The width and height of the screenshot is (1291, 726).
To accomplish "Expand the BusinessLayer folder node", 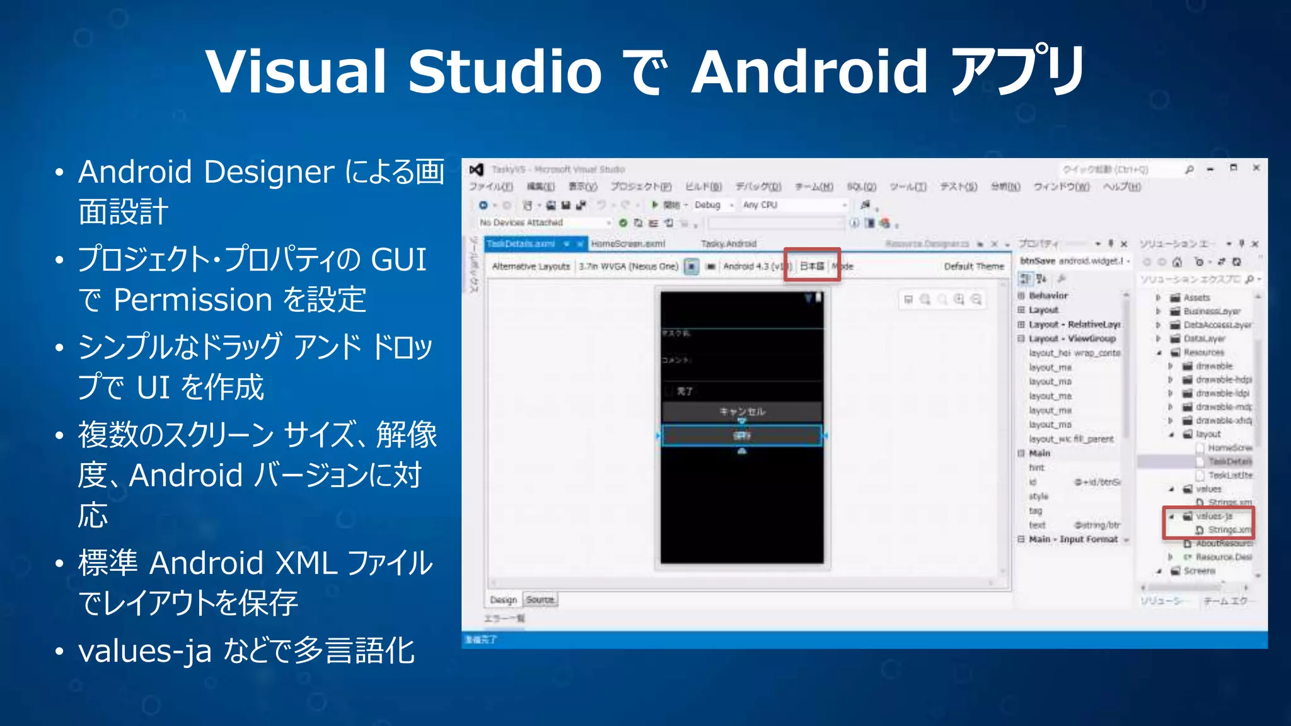I will [x=1158, y=311].
